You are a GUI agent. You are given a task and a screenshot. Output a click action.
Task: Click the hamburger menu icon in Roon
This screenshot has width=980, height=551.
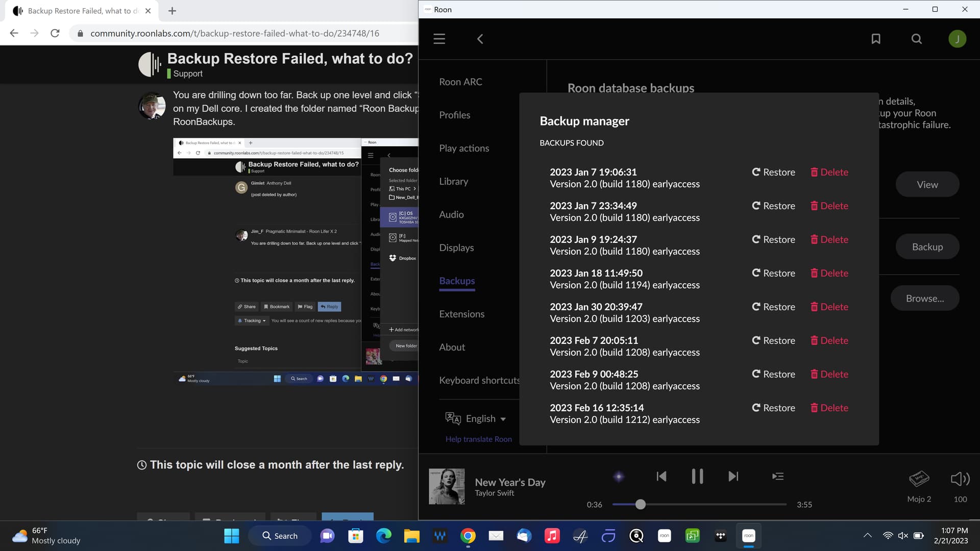pyautogui.click(x=439, y=38)
